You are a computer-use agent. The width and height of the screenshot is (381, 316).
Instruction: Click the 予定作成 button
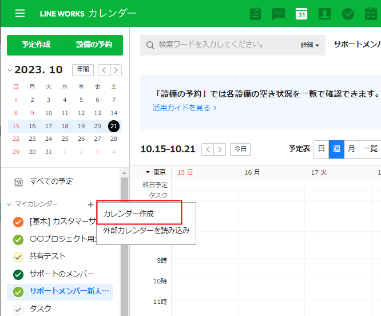tap(36, 45)
